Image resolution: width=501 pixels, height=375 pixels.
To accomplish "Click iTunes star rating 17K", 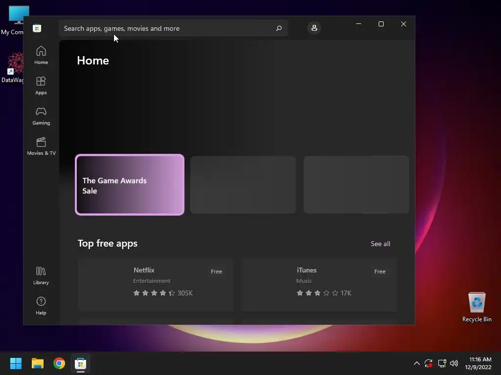I will [324, 293].
